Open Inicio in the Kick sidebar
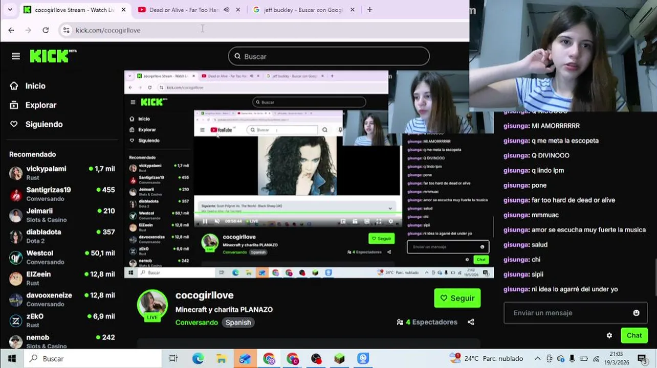 tap(28, 86)
